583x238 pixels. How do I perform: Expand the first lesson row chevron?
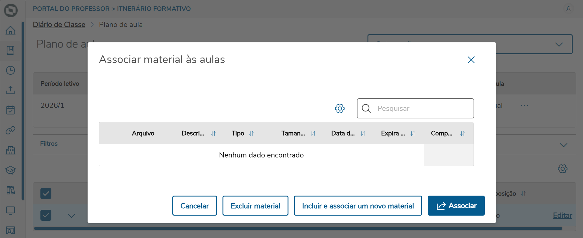point(71,216)
